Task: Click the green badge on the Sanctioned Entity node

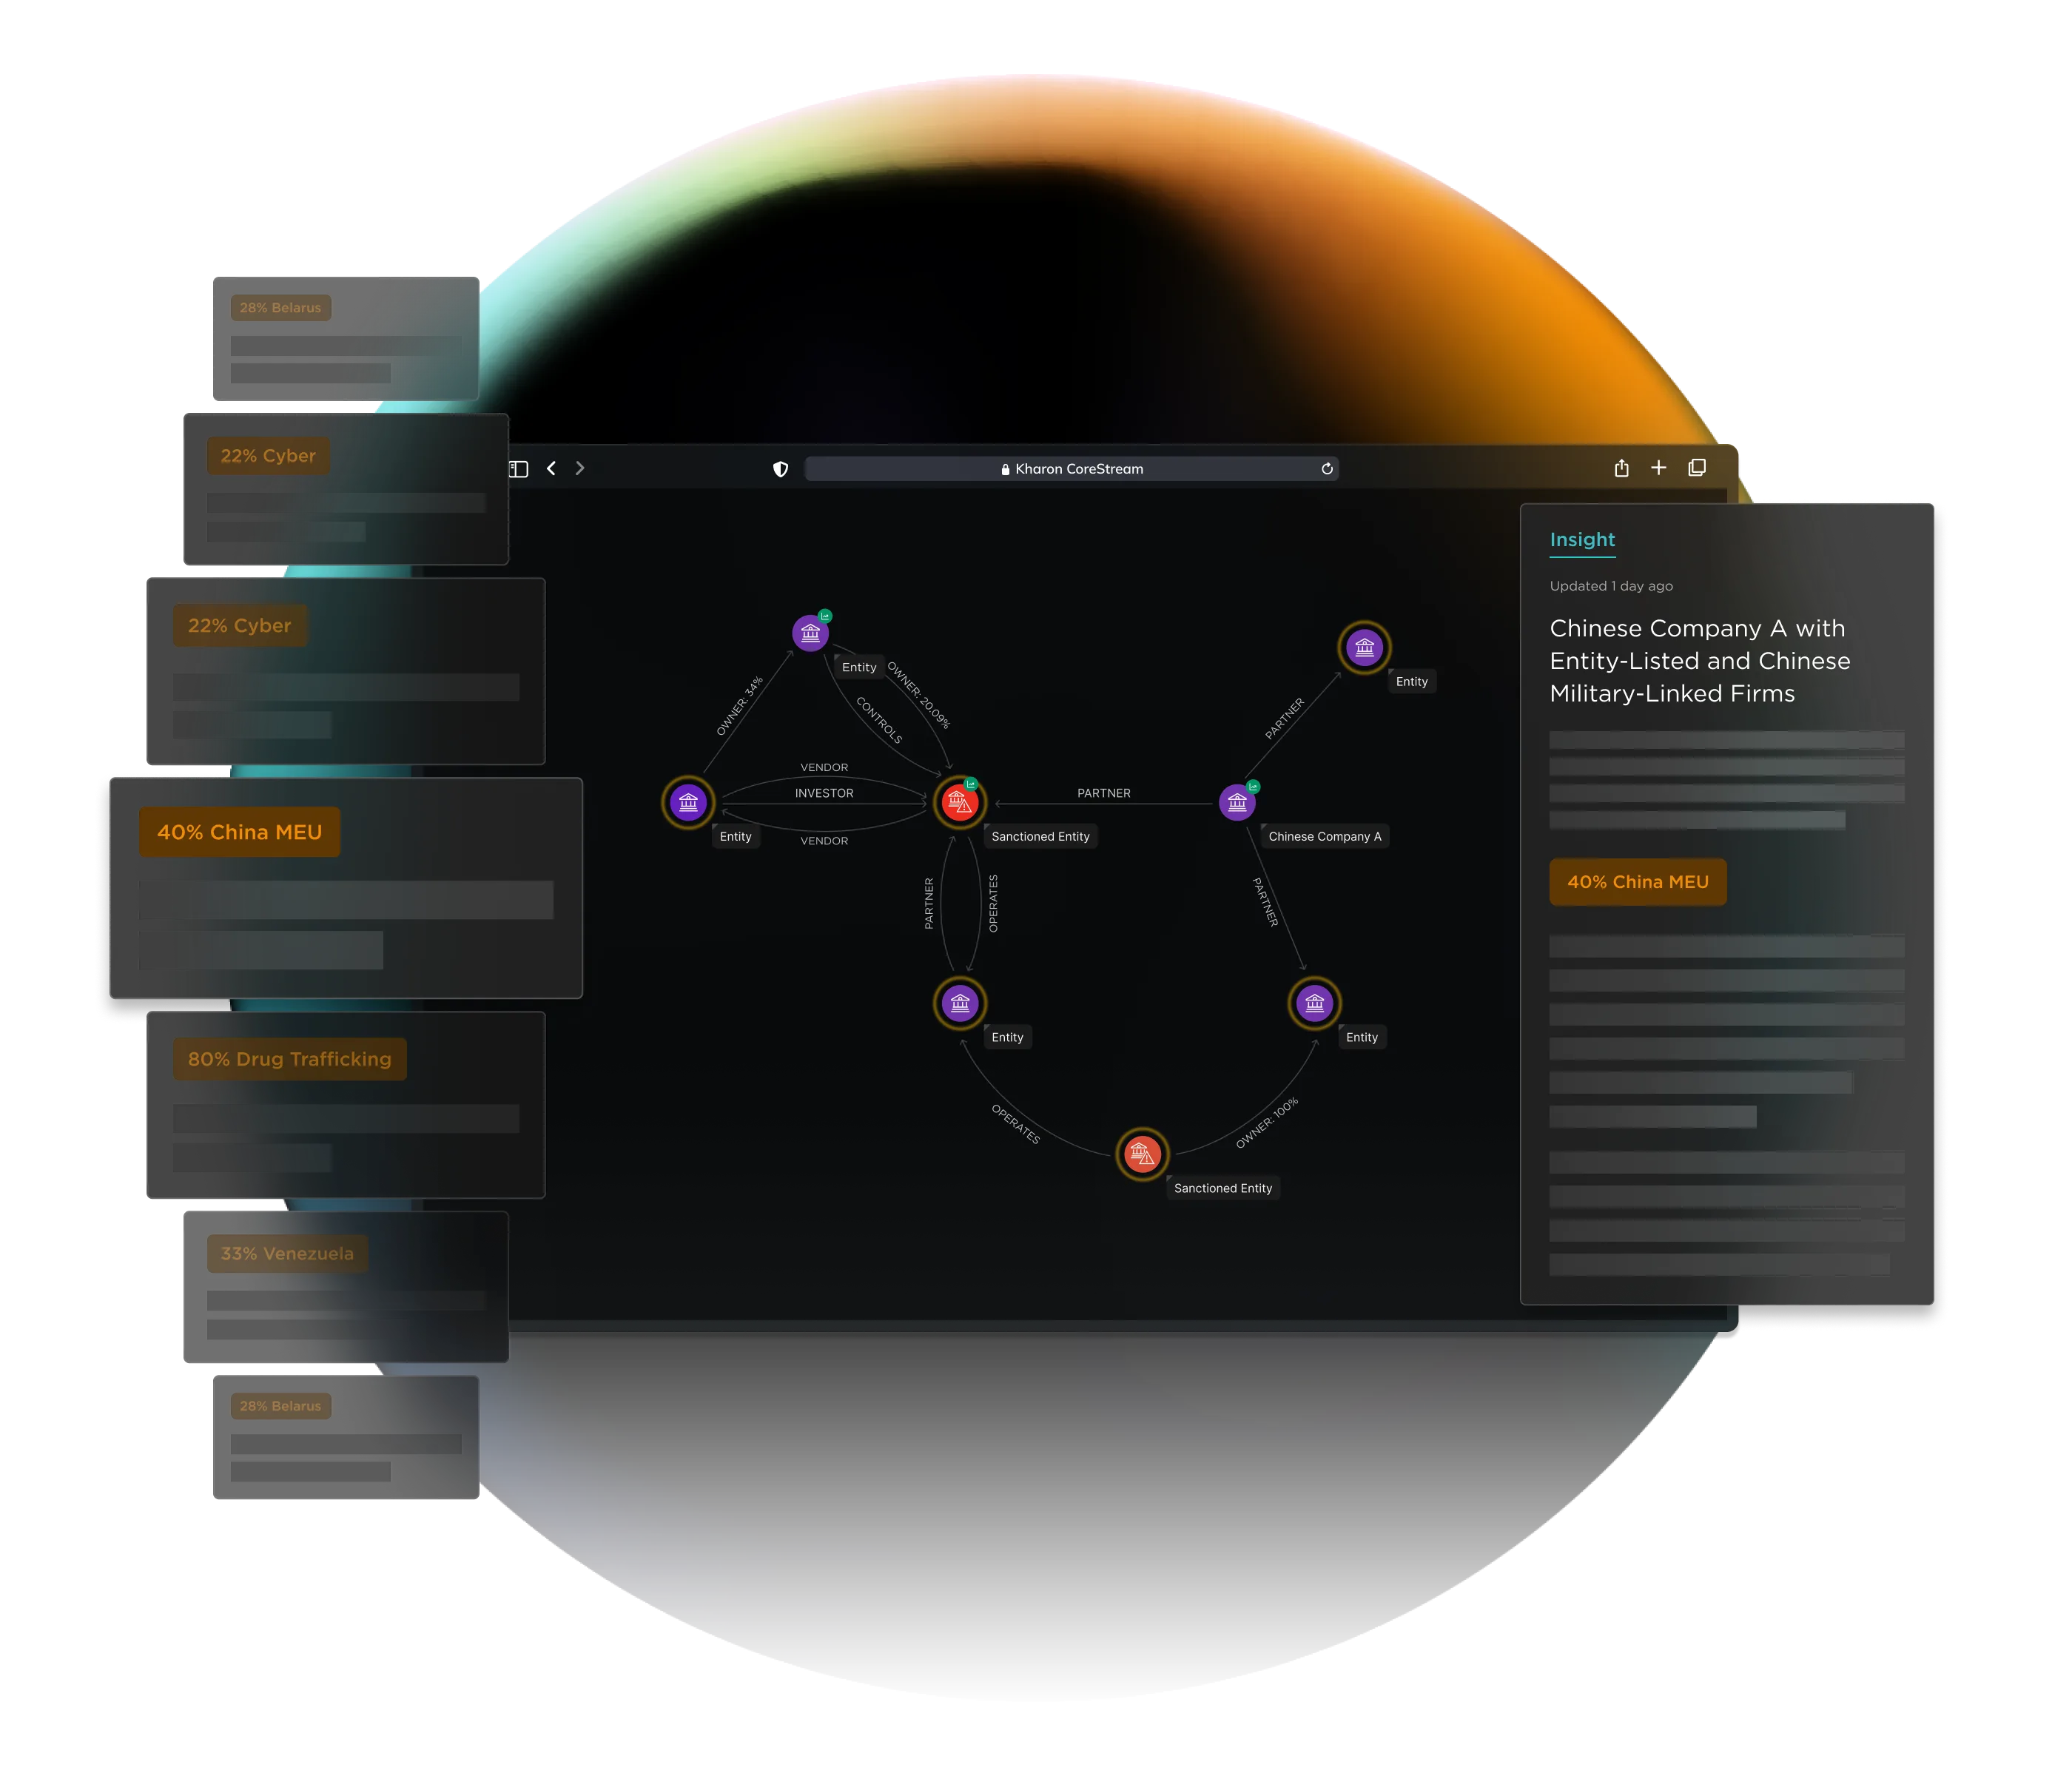Action: point(971,784)
